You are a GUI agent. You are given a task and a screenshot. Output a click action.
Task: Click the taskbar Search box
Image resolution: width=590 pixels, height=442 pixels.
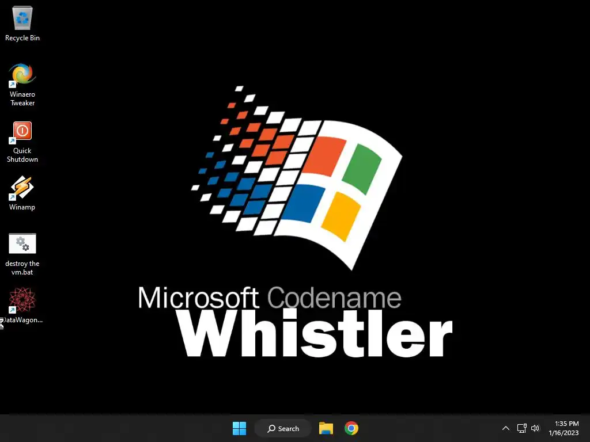[283, 428]
